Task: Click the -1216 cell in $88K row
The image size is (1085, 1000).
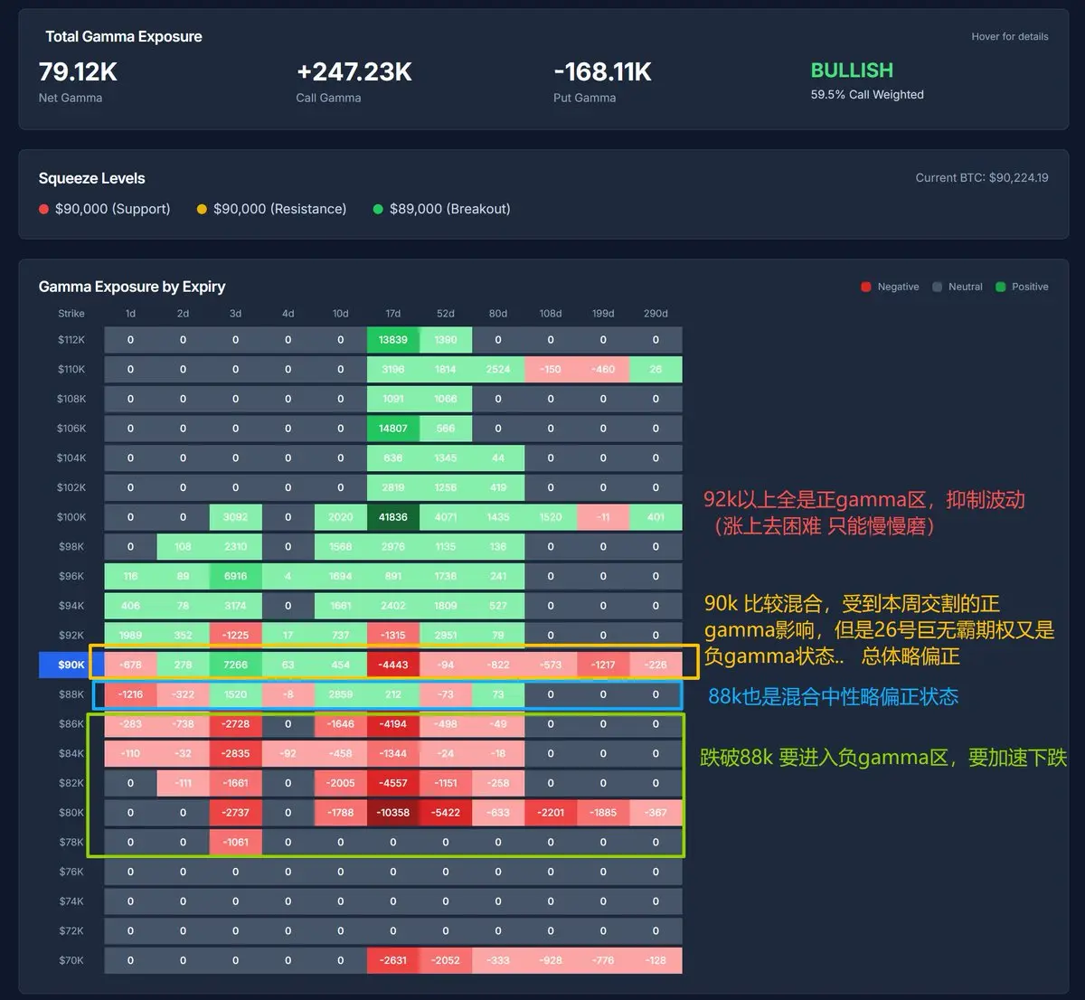Action: (x=130, y=694)
